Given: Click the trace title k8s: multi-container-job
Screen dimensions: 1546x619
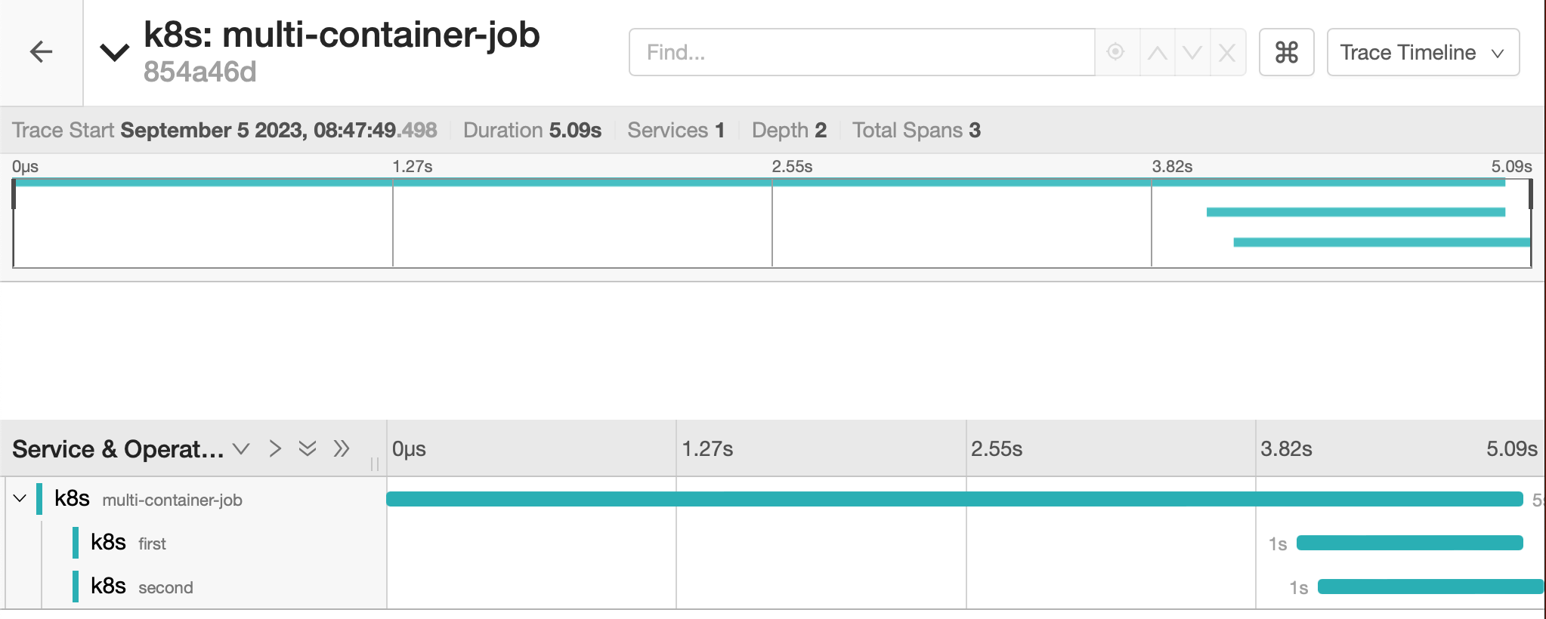Looking at the screenshot, I should click(x=342, y=35).
